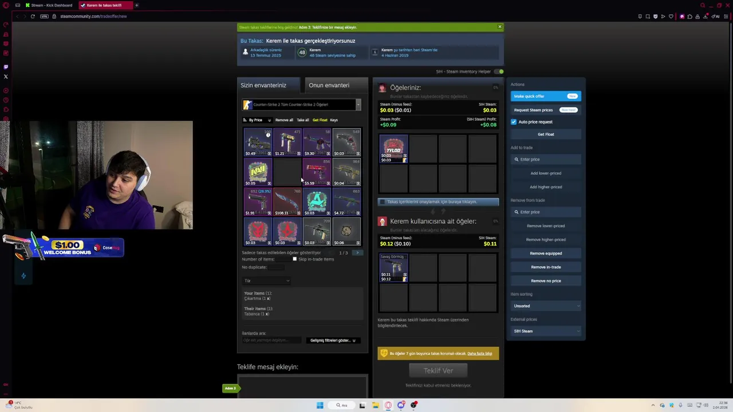Screen dimensions: 733x412
Task: Select the $9.30 rifle skin item
Action: click(x=317, y=142)
